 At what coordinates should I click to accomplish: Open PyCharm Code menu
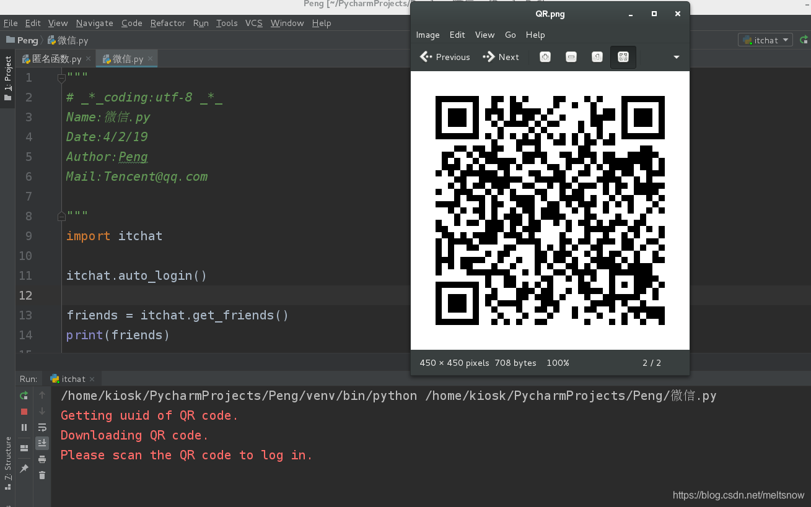[132, 23]
